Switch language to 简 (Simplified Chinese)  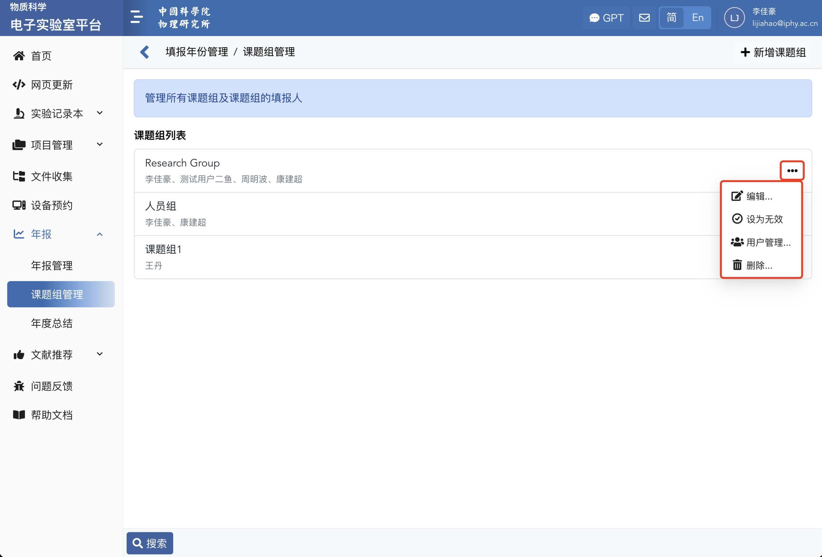click(x=671, y=18)
